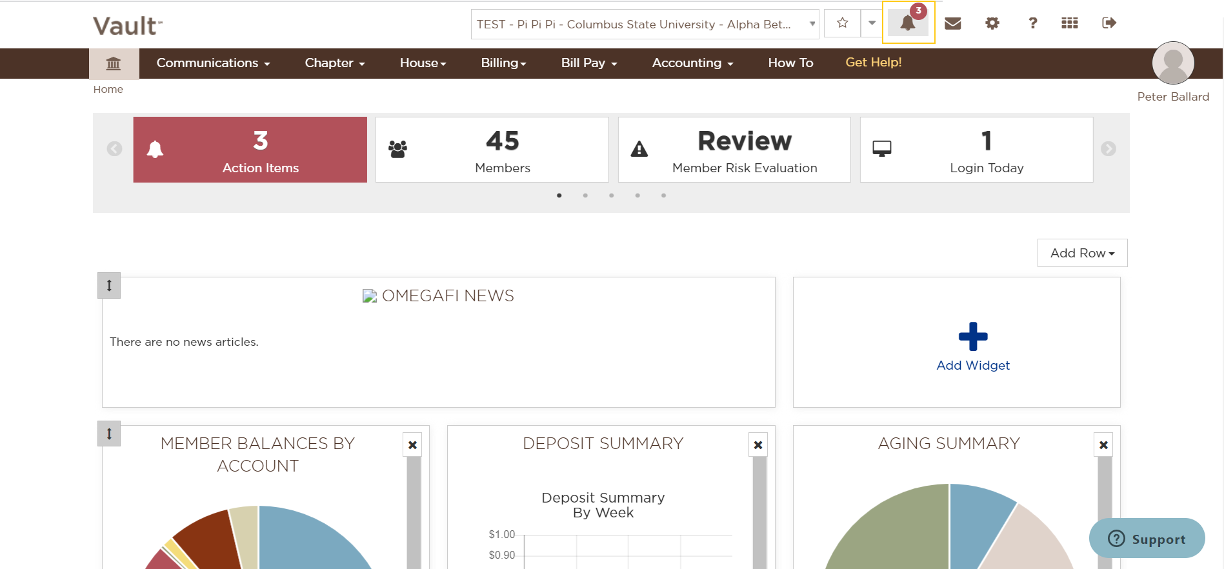Viewport: 1224px width, 569px height.
Task: Open the settings gear icon
Action: point(992,24)
